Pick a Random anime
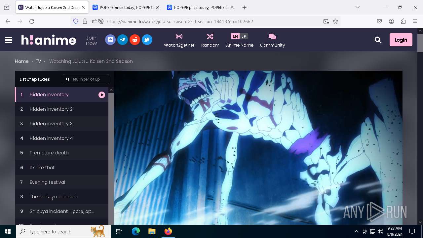Viewport: 423px width, 238px height. [x=210, y=40]
